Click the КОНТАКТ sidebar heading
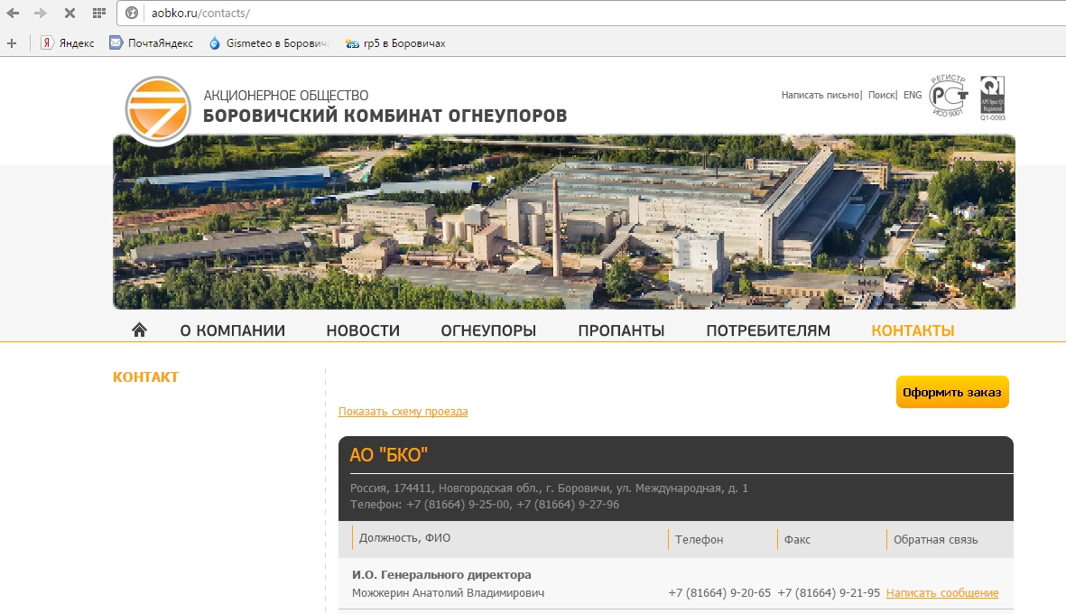The image size is (1066, 614). click(x=145, y=377)
